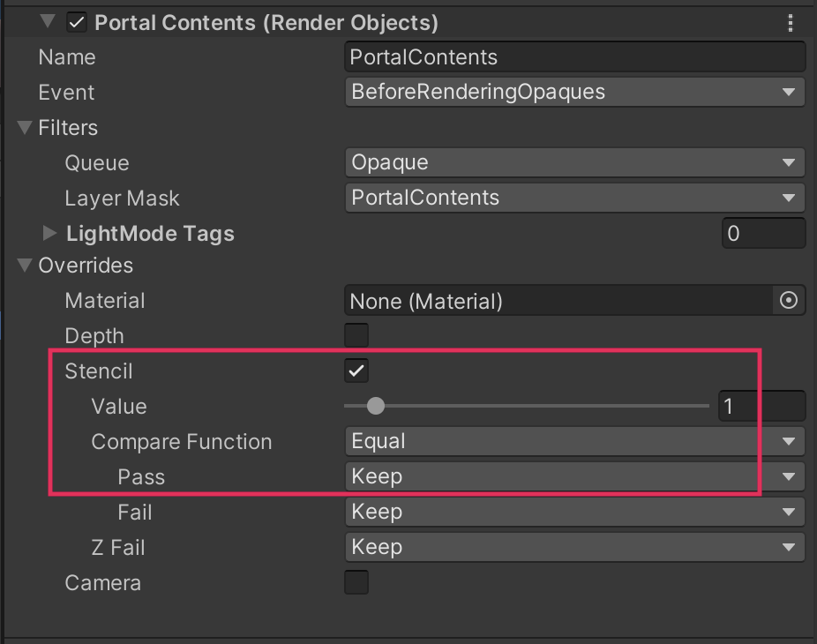The width and height of the screenshot is (817, 644).
Task: Collapse the Overrides section
Action: click(25, 266)
